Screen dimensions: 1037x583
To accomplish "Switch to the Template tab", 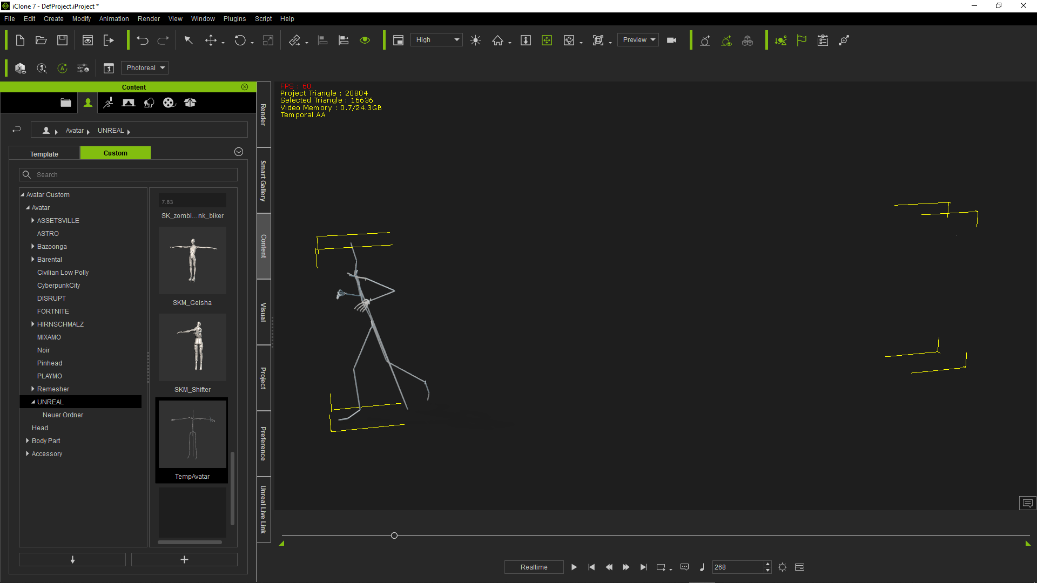I will tap(44, 154).
